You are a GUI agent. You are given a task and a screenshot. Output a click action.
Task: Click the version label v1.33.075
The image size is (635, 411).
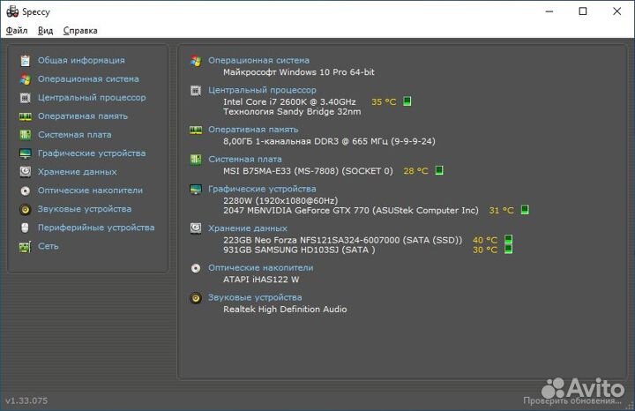[x=26, y=401]
